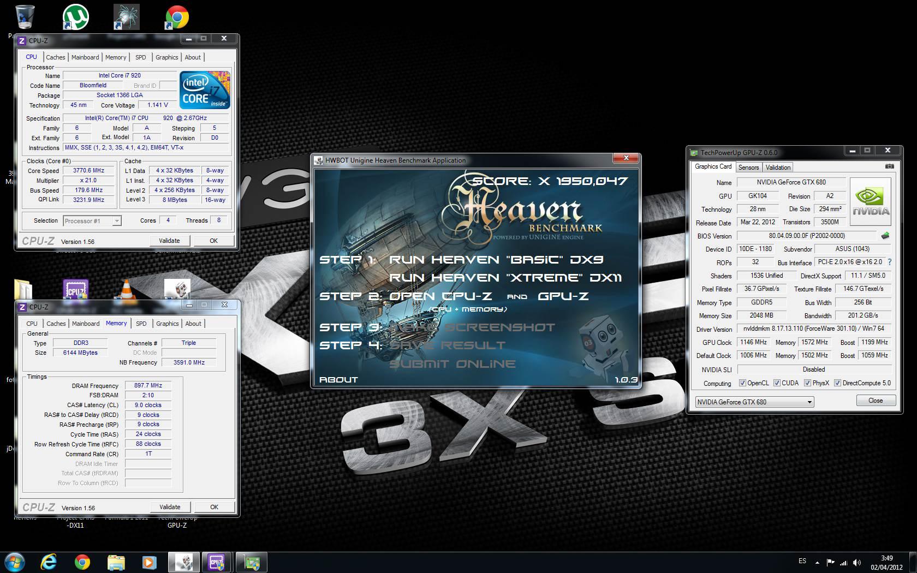Screen dimensions: 917x573
Task: Toggle the PhysX checkbox in GPU-Z
Action: 807,383
